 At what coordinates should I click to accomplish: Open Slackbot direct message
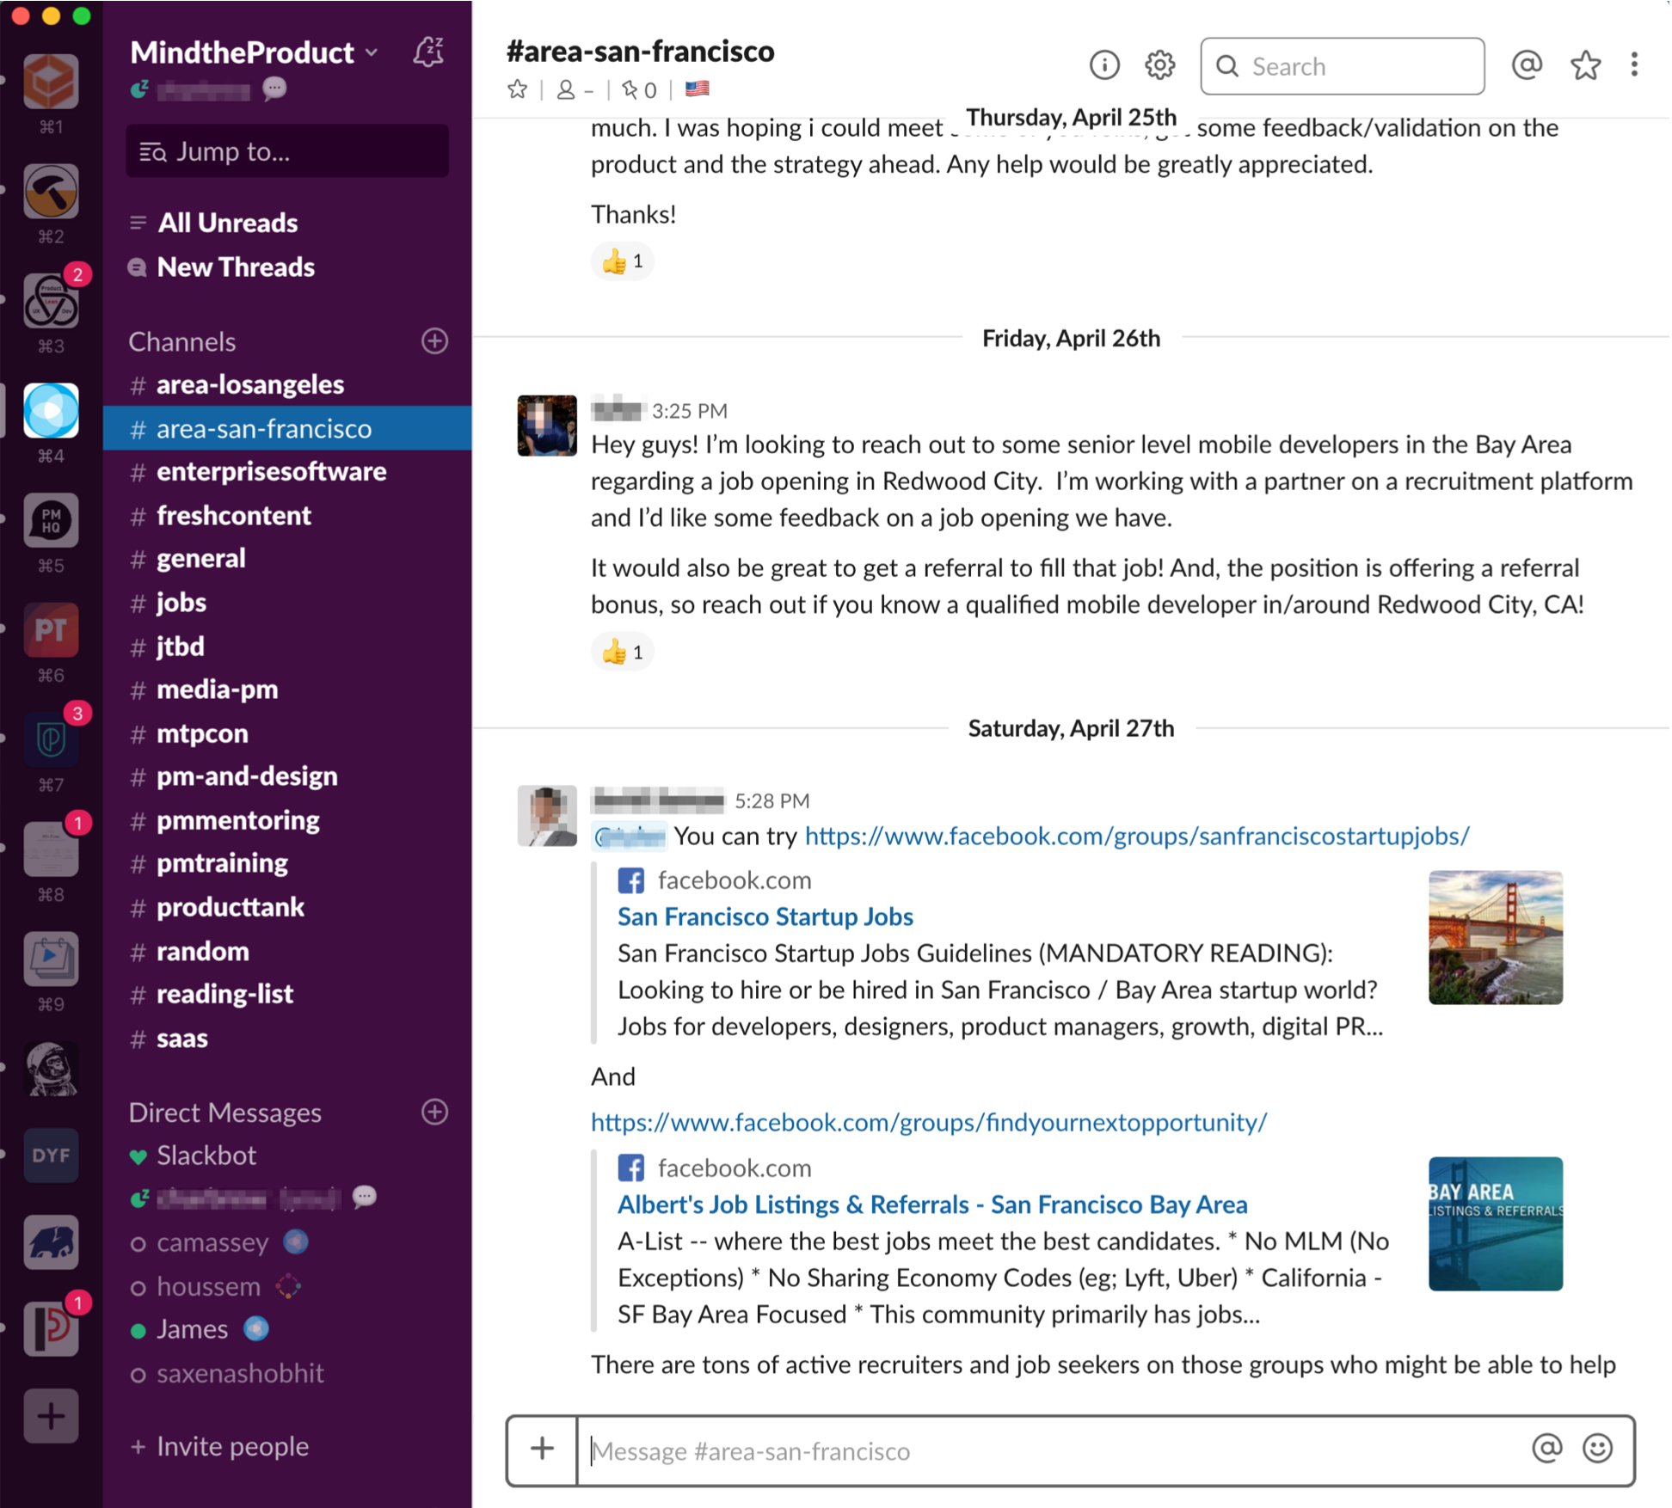coord(287,1156)
